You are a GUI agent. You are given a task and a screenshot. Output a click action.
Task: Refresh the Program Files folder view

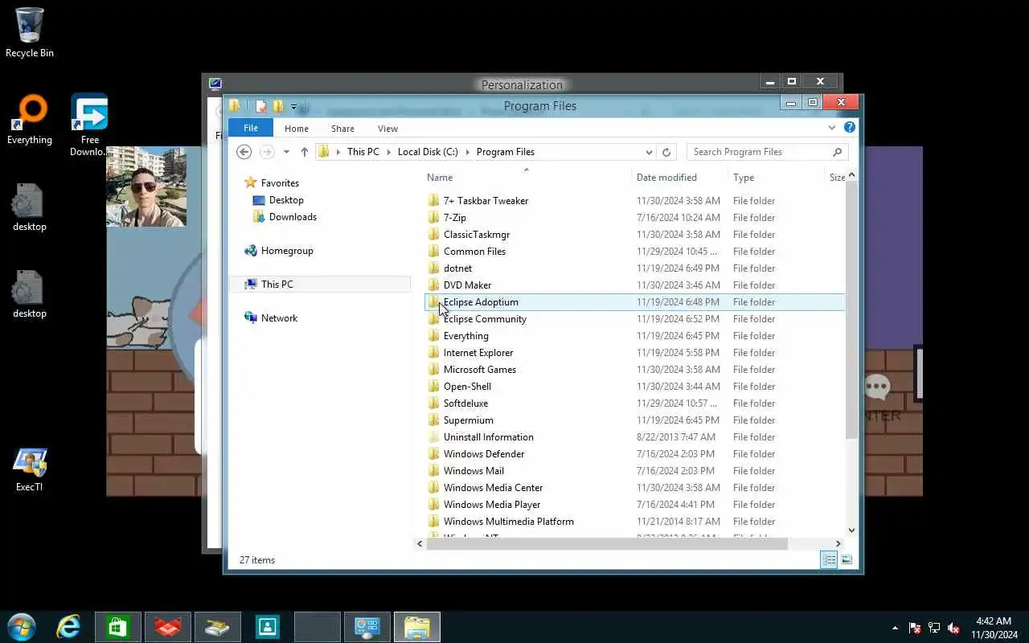[x=666, y=152]
